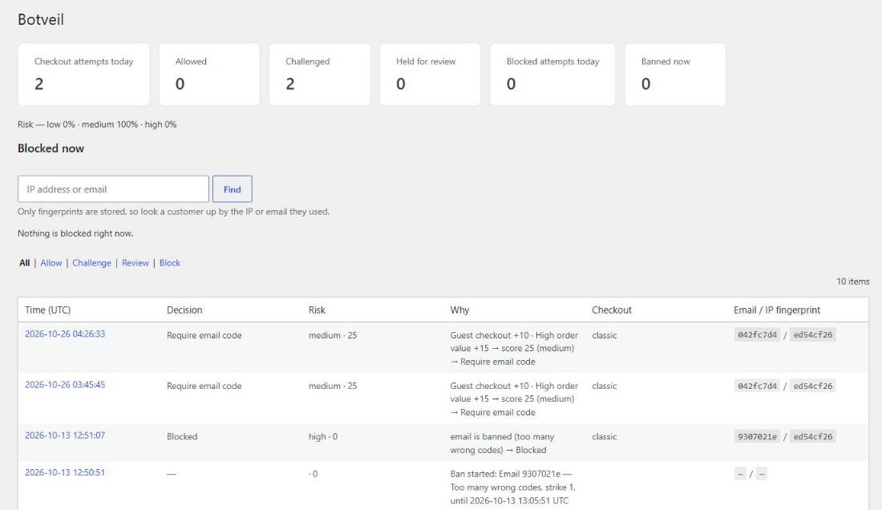Click the Ban started explanation text
882x510 pixels.
click(x=512, y=487)
